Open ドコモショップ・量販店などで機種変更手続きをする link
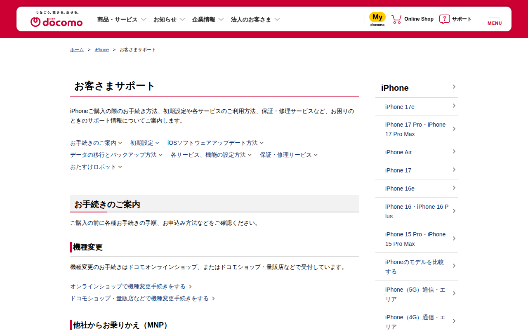 142,298
